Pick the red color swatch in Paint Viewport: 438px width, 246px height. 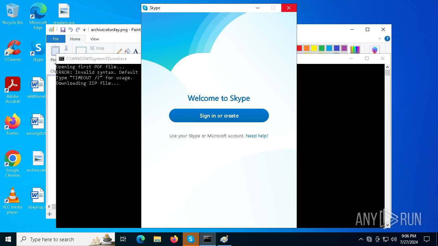299,48
